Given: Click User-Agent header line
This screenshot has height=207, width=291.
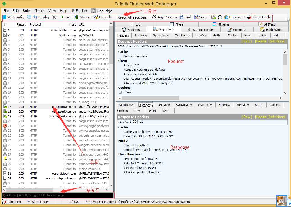Looking at the screenshot, I should tap(203, 79).
